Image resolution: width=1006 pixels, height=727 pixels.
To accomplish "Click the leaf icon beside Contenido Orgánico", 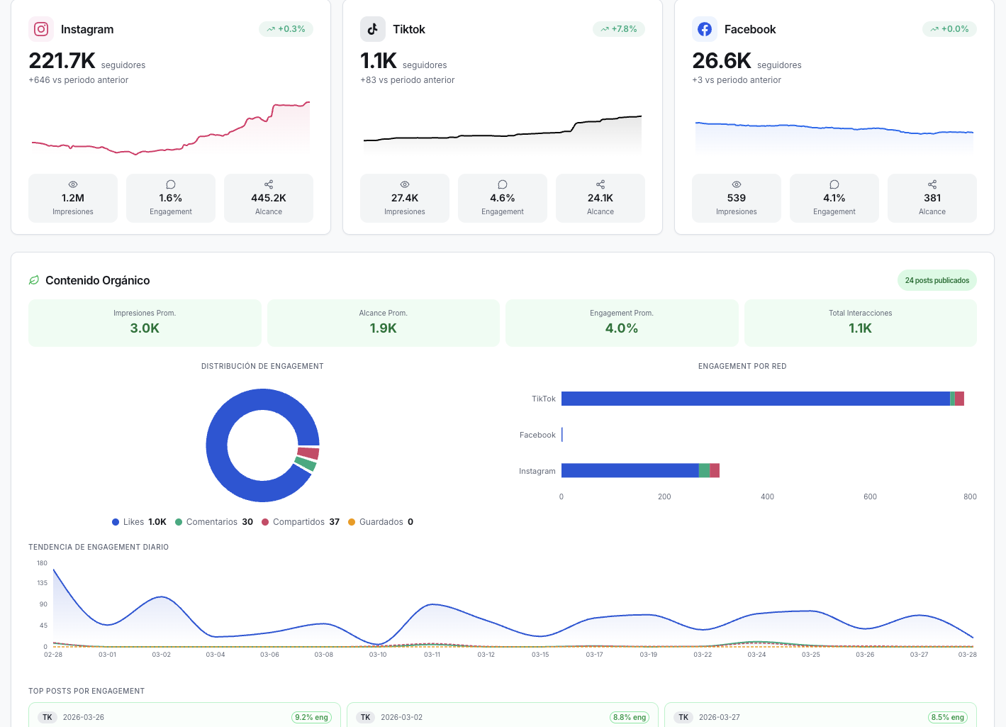I will pos(34,280).
